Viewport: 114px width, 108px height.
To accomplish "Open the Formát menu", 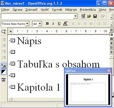I will pos(57,10).
